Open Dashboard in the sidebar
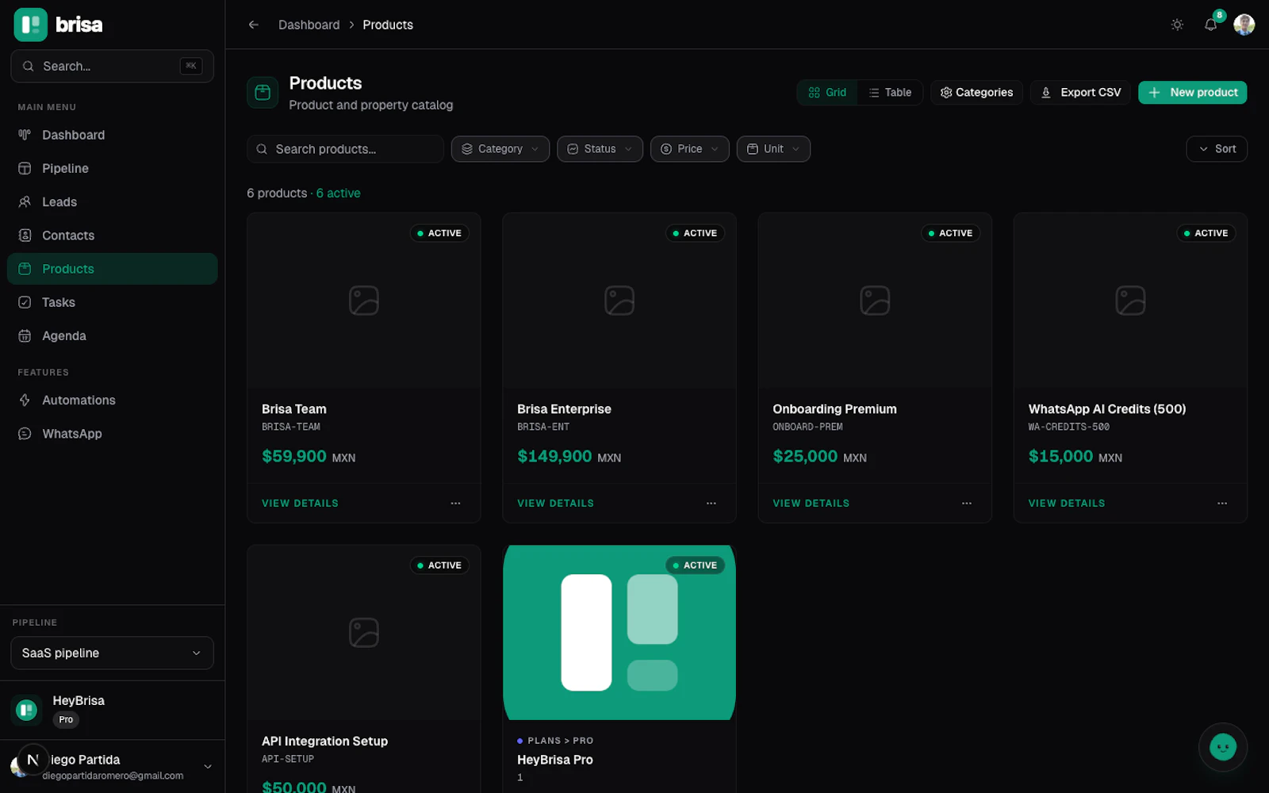This screenshot has height=793, width=1269. [112, 135]
